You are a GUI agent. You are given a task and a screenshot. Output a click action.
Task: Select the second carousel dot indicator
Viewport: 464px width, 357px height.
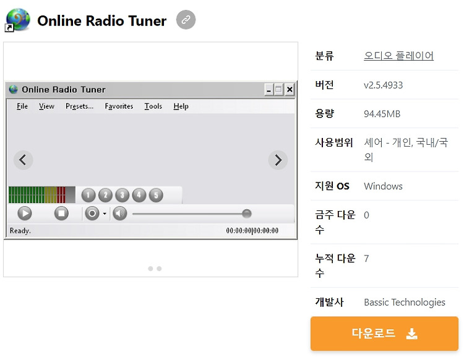click(159, 269)
